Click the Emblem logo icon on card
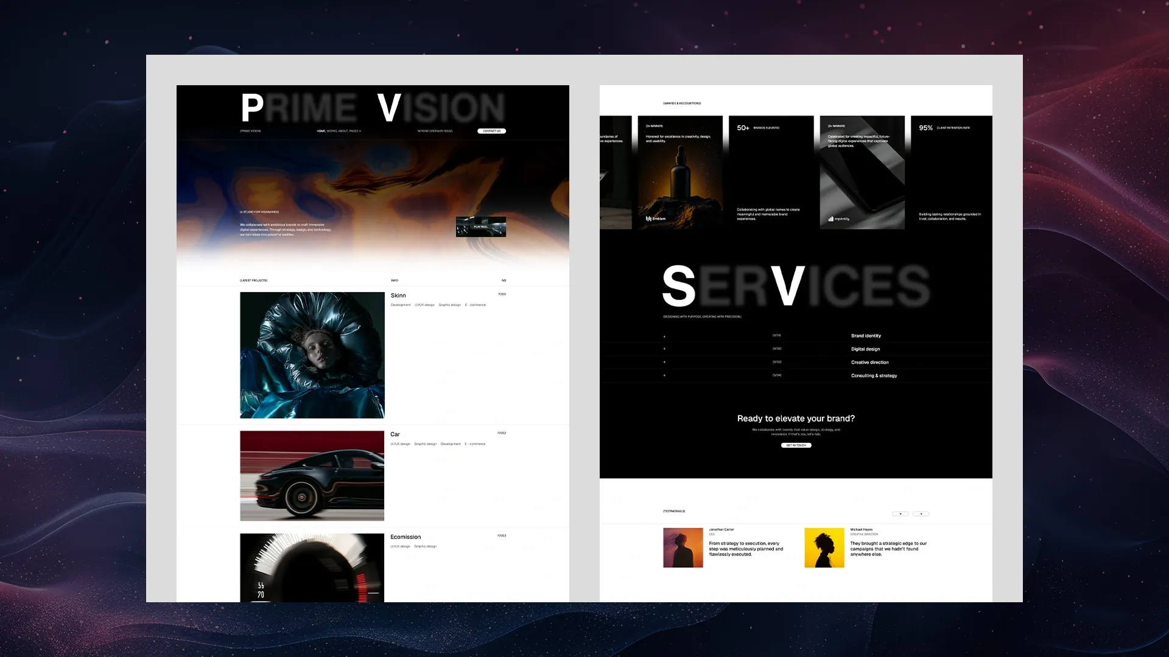This screenshot has height=657, width=1169. click(x=649, y=218)
